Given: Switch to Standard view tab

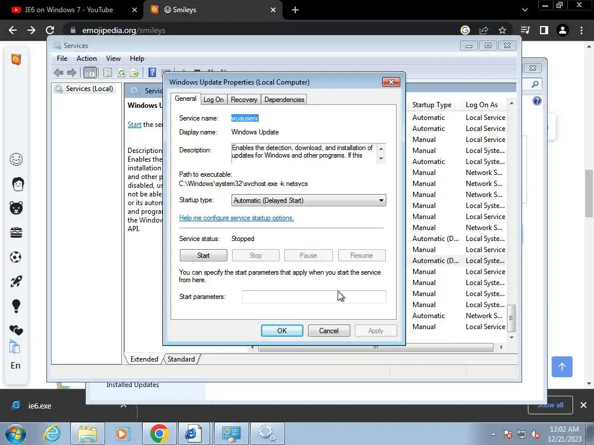Looking at the screenshot, I should (x=181, y=359).
